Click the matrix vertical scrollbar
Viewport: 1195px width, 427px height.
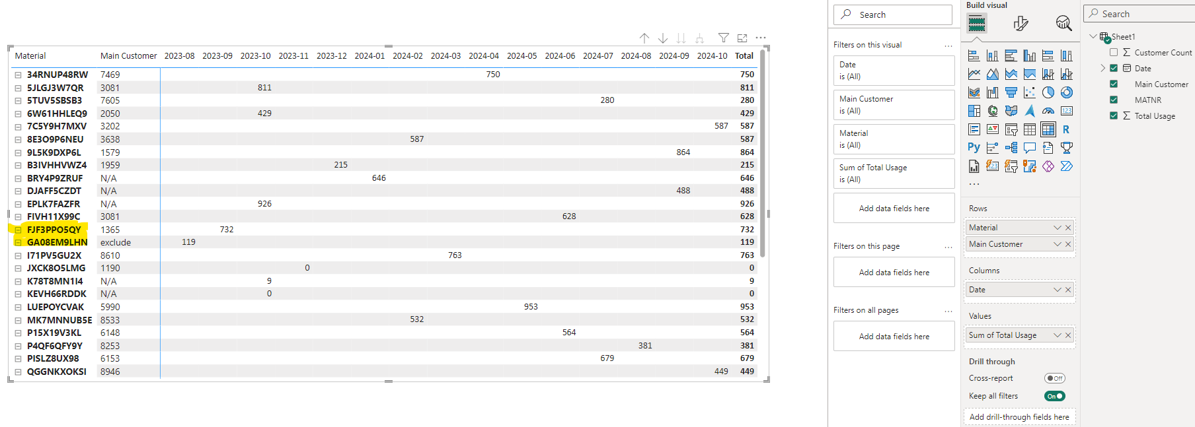[762, 153]
